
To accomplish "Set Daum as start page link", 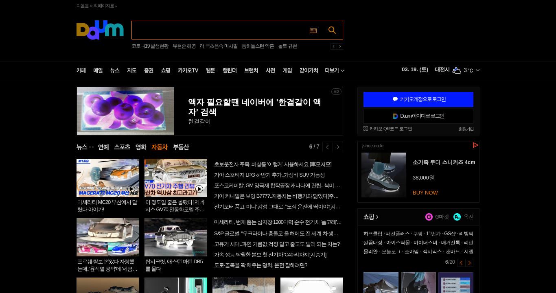I will pyautogui.click(x=96, y=6).
